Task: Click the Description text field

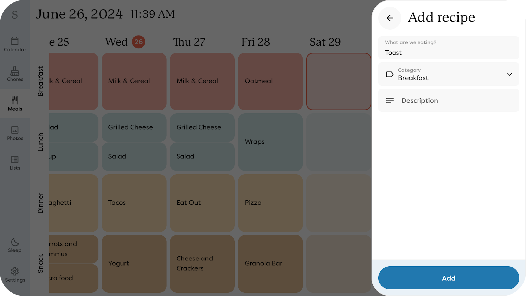Action: (x=448, y=101)
